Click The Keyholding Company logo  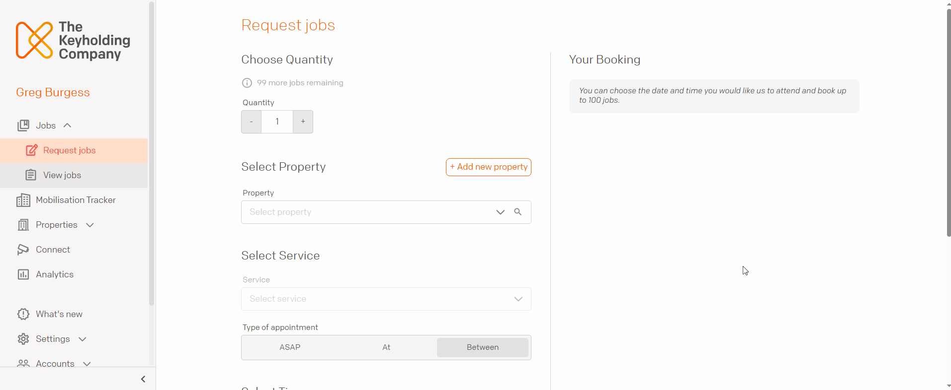[x=73, y=40]
